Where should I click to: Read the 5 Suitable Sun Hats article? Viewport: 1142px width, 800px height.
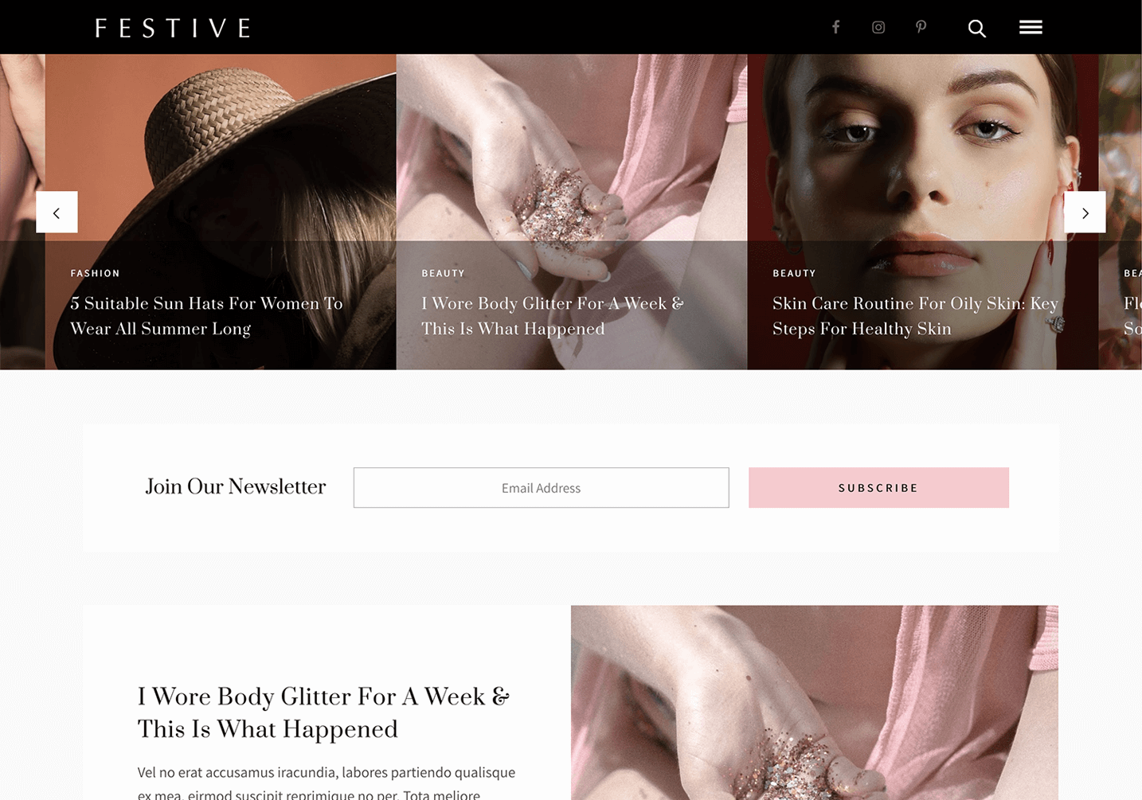206,316
